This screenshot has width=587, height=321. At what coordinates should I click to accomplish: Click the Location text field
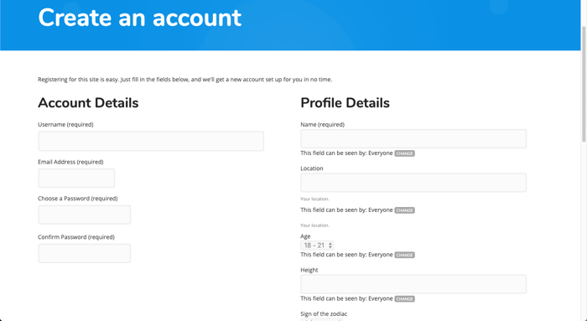(413, 183)
